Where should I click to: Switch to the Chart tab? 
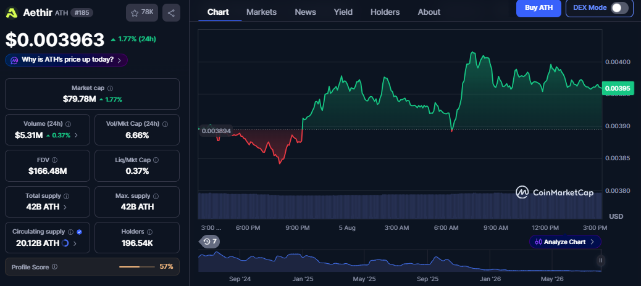218,12
